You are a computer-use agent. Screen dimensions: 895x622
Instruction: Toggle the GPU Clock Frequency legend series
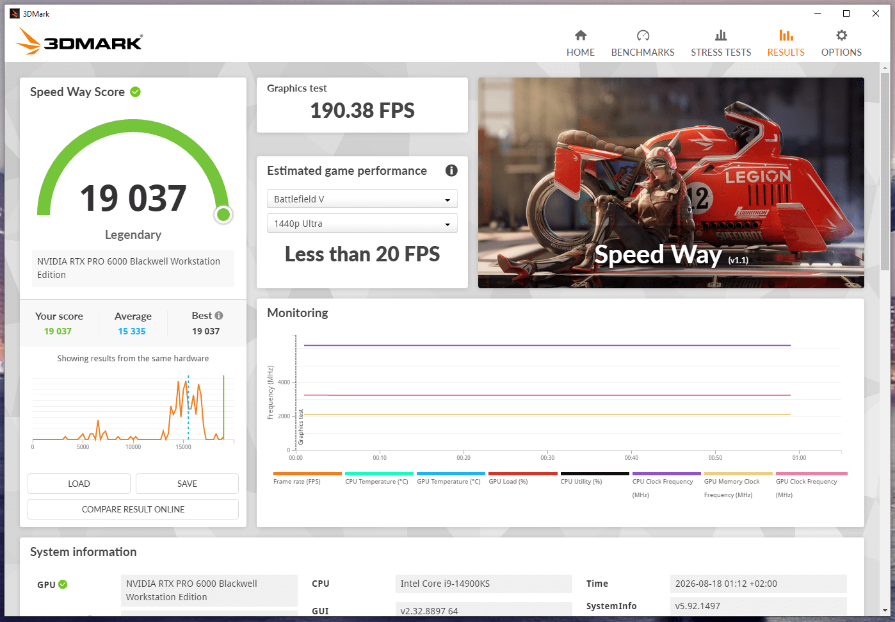click(x=810, y=485)
